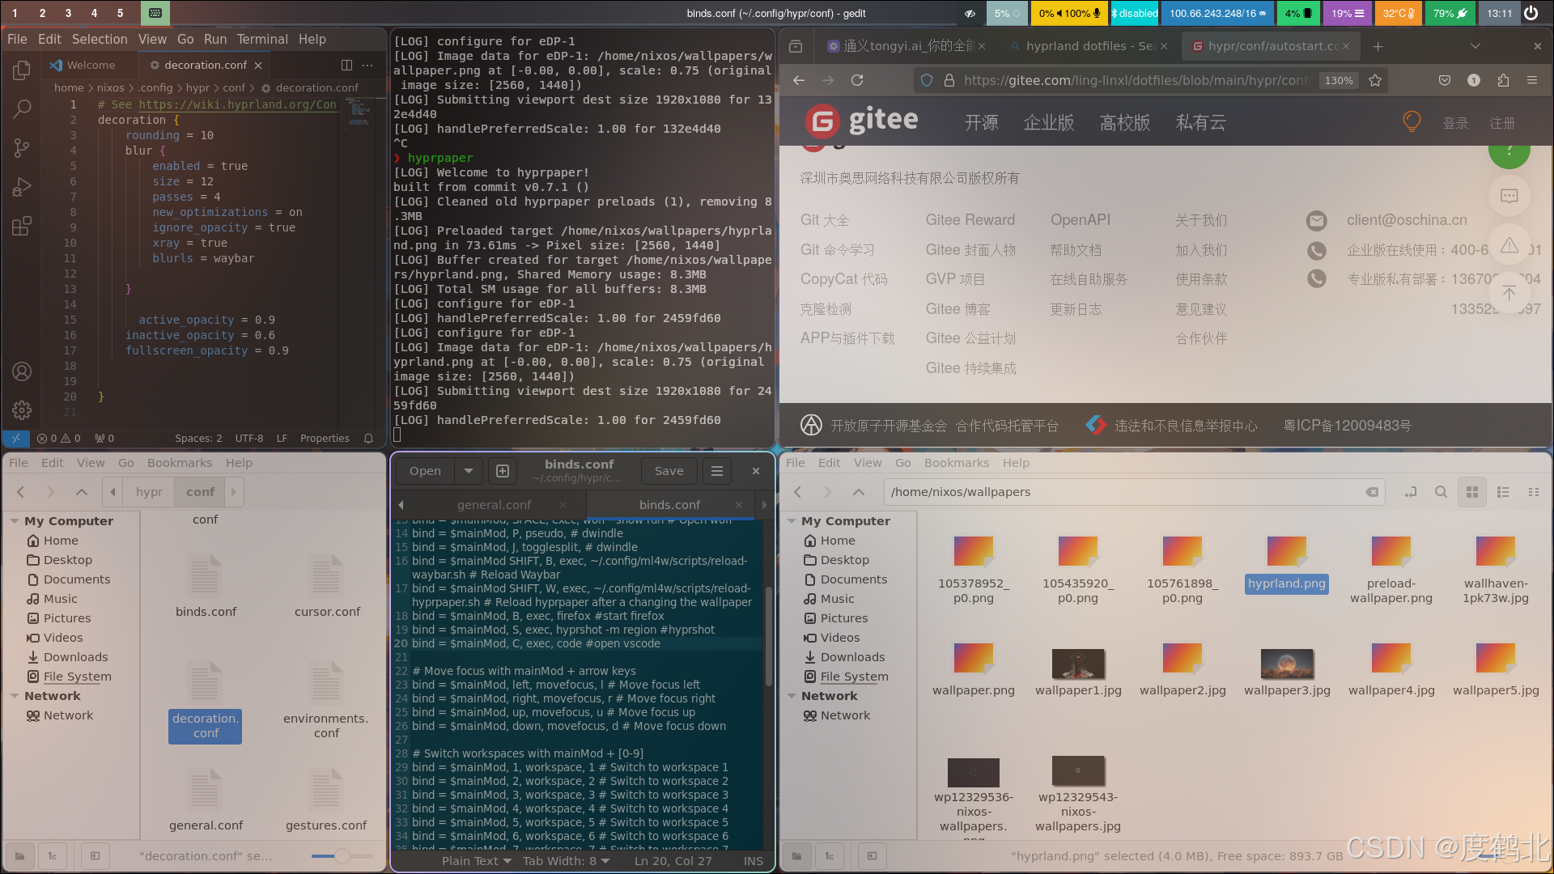Open VS Code Search sidebar icon

pyautogui.click(x=22, y=108)
